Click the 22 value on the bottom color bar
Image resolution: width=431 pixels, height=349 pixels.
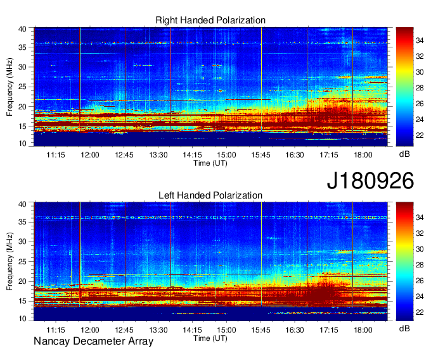pos(420,312)
